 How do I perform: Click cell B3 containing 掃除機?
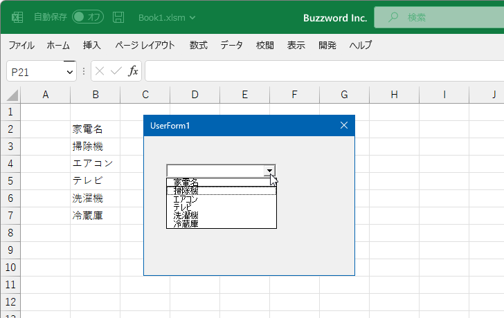95,147
